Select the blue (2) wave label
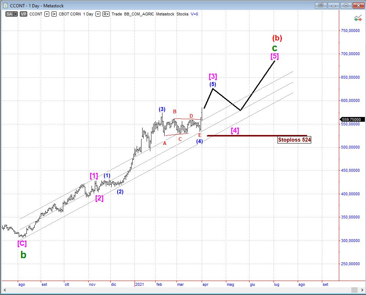Screen dimensions: 366x295 (x=120, y=192)
